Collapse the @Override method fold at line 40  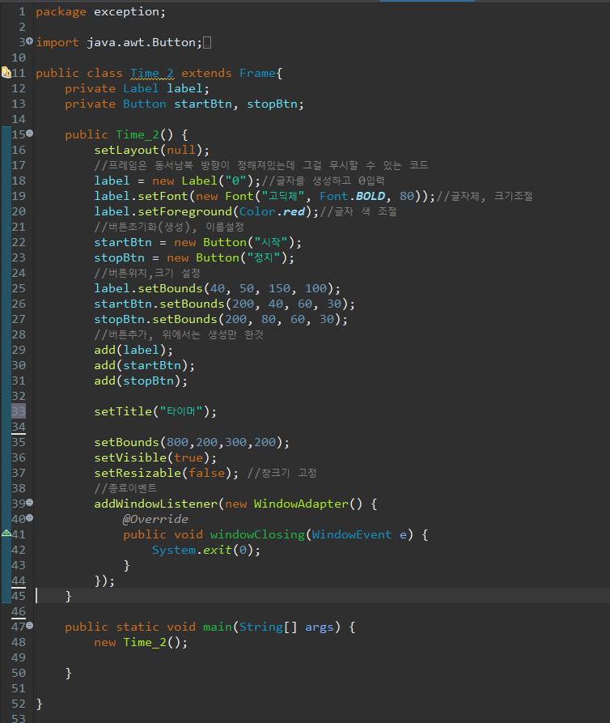click(29, 518)
